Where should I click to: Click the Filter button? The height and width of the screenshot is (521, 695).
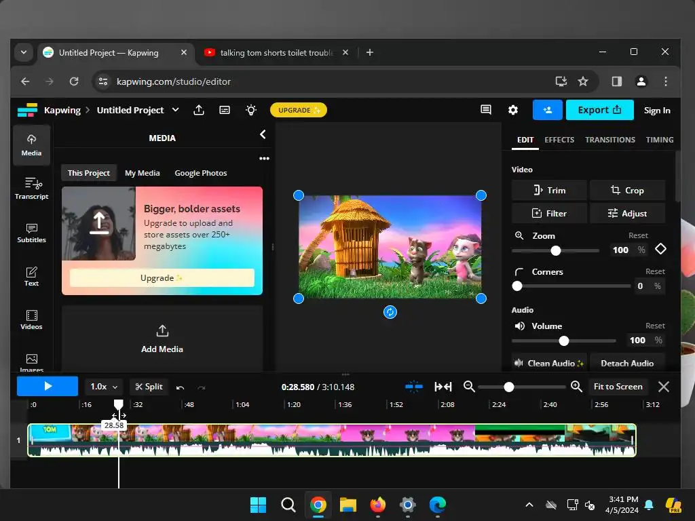[549, 213]
